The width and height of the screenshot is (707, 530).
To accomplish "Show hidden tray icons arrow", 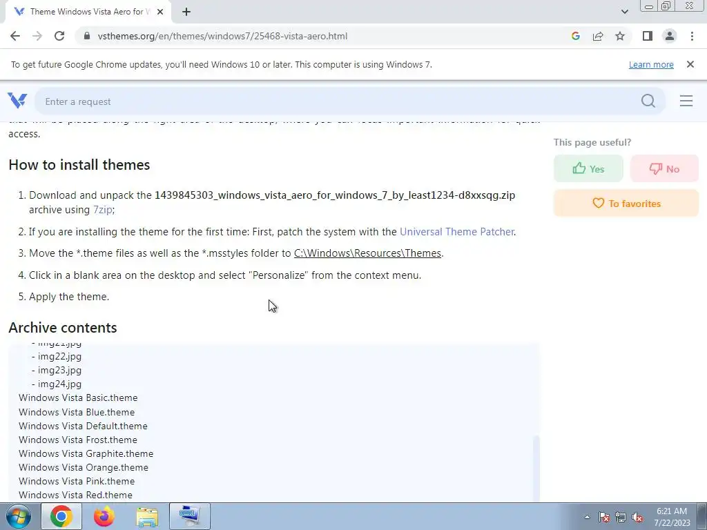I will [x=587, y=517].
